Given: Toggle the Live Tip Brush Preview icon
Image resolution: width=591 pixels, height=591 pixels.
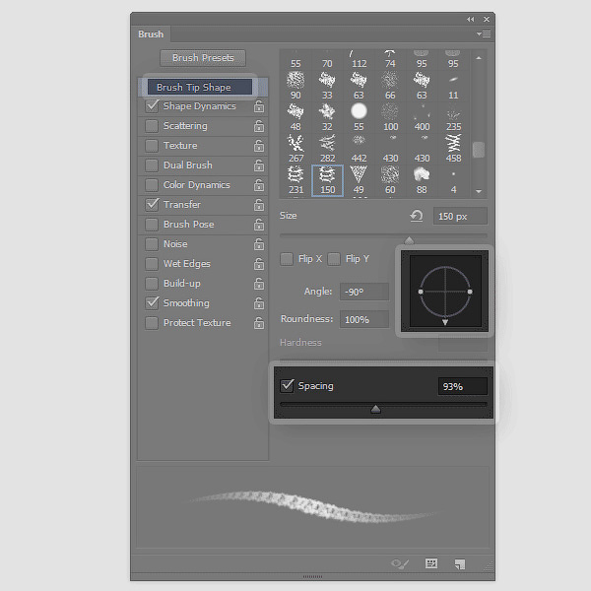Looking at the screenshot, I should pyautogui.click(x=400, y=563).
